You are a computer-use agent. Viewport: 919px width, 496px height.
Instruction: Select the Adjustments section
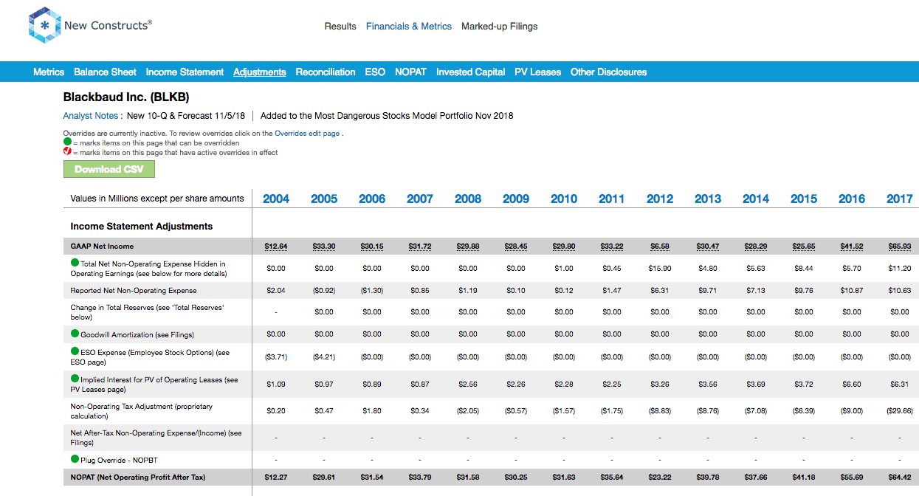pyautogui.click(x=260, y=72)
